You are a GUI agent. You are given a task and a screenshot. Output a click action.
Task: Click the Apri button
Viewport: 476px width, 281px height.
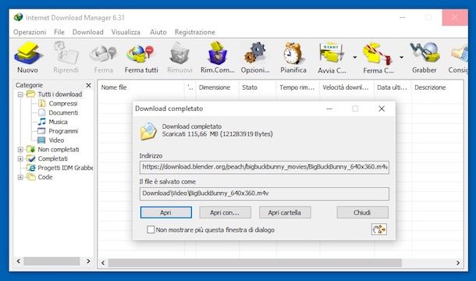pyautogui.click(x=165, y=212)
